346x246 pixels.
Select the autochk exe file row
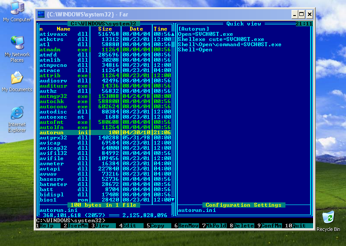[x=105, y=101]
